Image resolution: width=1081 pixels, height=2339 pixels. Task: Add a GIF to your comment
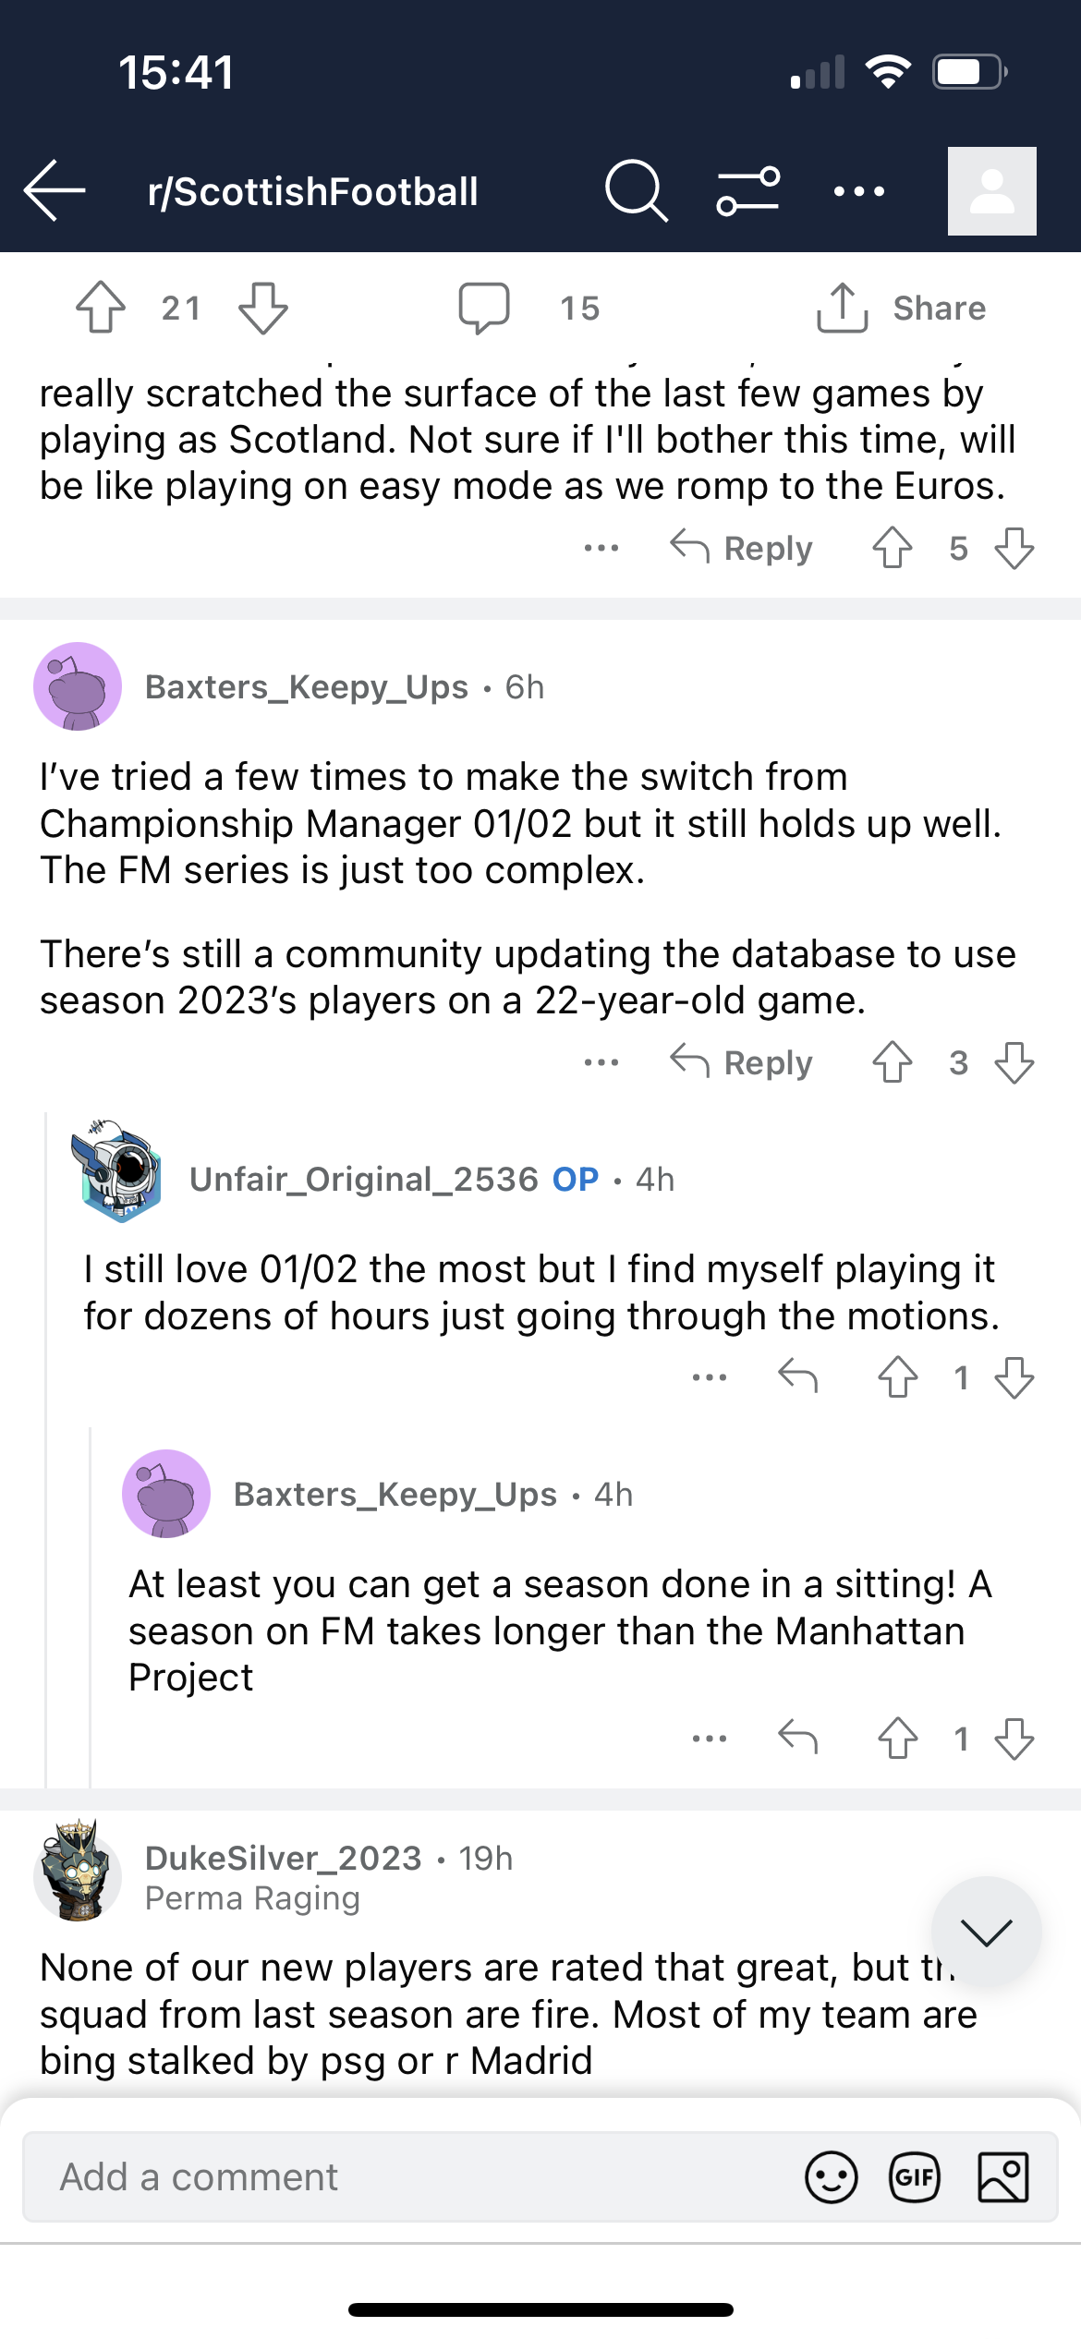[915, 2177]
